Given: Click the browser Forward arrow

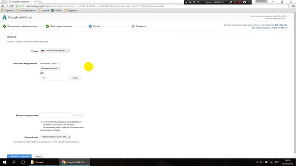Looking at the screenshot, I should (7, 6).
